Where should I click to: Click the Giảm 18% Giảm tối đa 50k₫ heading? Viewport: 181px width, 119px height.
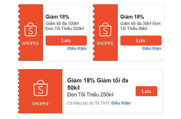98,84
